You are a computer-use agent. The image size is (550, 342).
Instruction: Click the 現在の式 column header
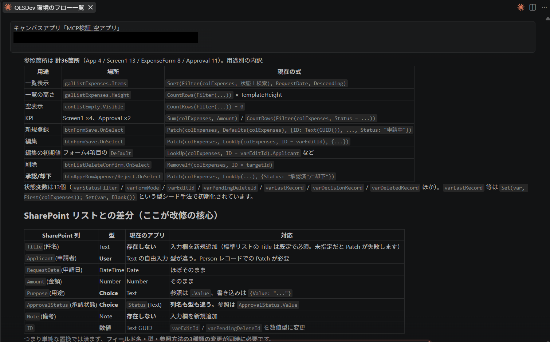click(x=289, y=72)
